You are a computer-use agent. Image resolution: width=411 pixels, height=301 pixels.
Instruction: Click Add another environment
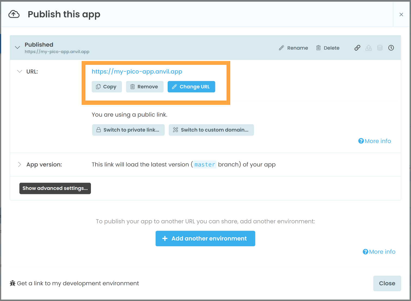(x=205, y=238)
